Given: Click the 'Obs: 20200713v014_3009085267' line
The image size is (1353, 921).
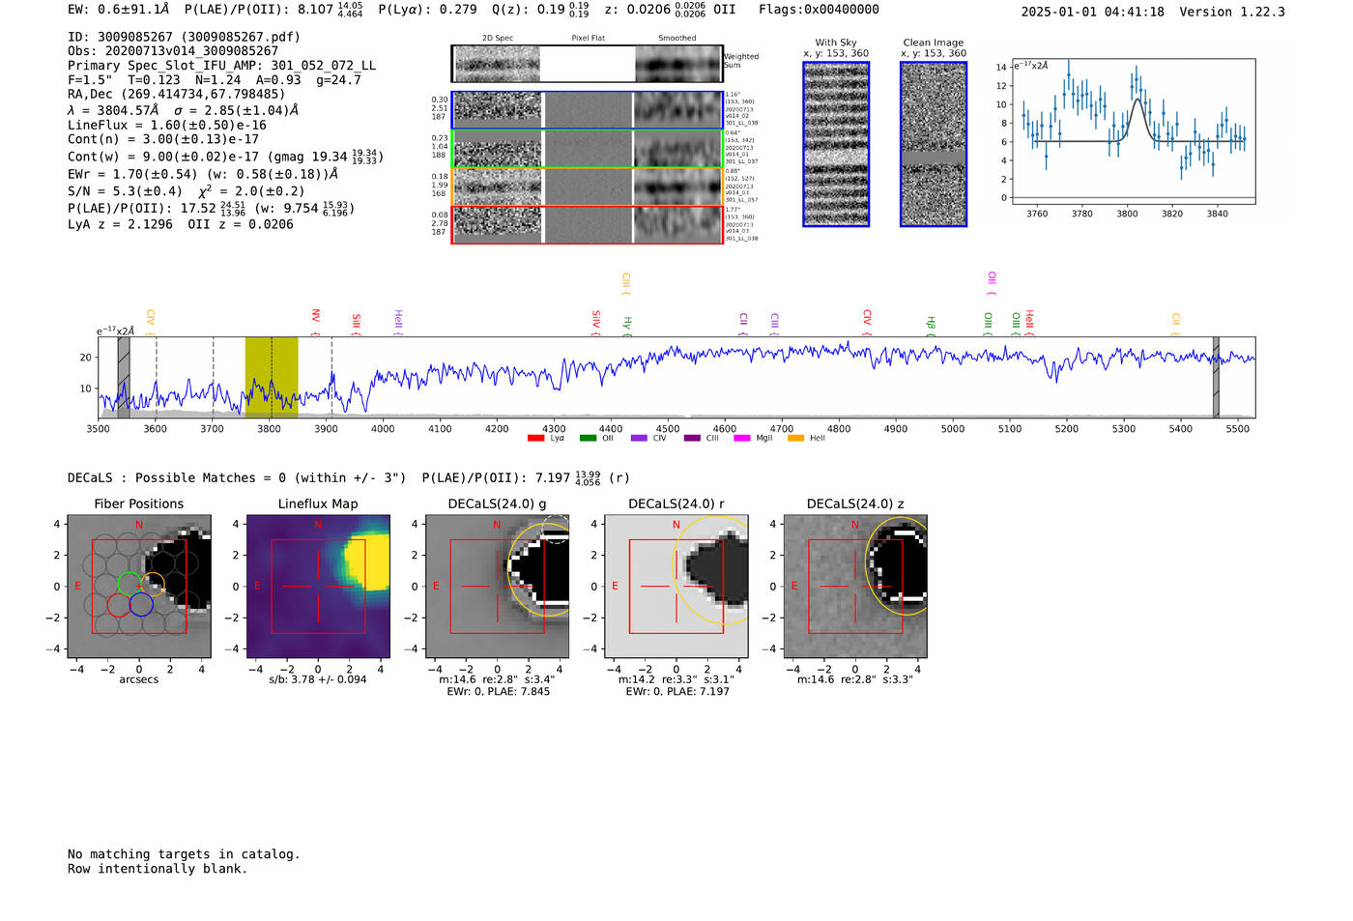Looking at the screenshot, I should 173,51.
